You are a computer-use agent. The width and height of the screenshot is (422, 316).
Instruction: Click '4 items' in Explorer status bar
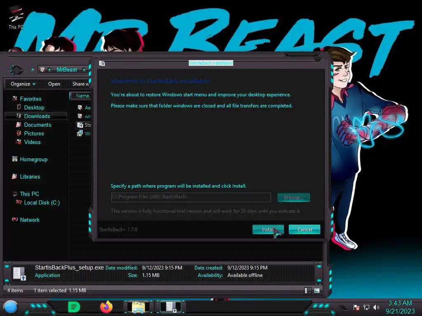pyautogui.click(x=15, y=290)
